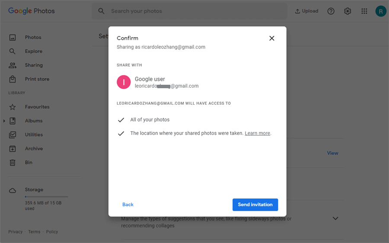Expand the suggestions section chevron
The width and height of the screenshot is (389, 243).
pos(335,218)
